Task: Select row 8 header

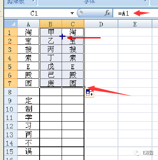Action: (11, 92)
